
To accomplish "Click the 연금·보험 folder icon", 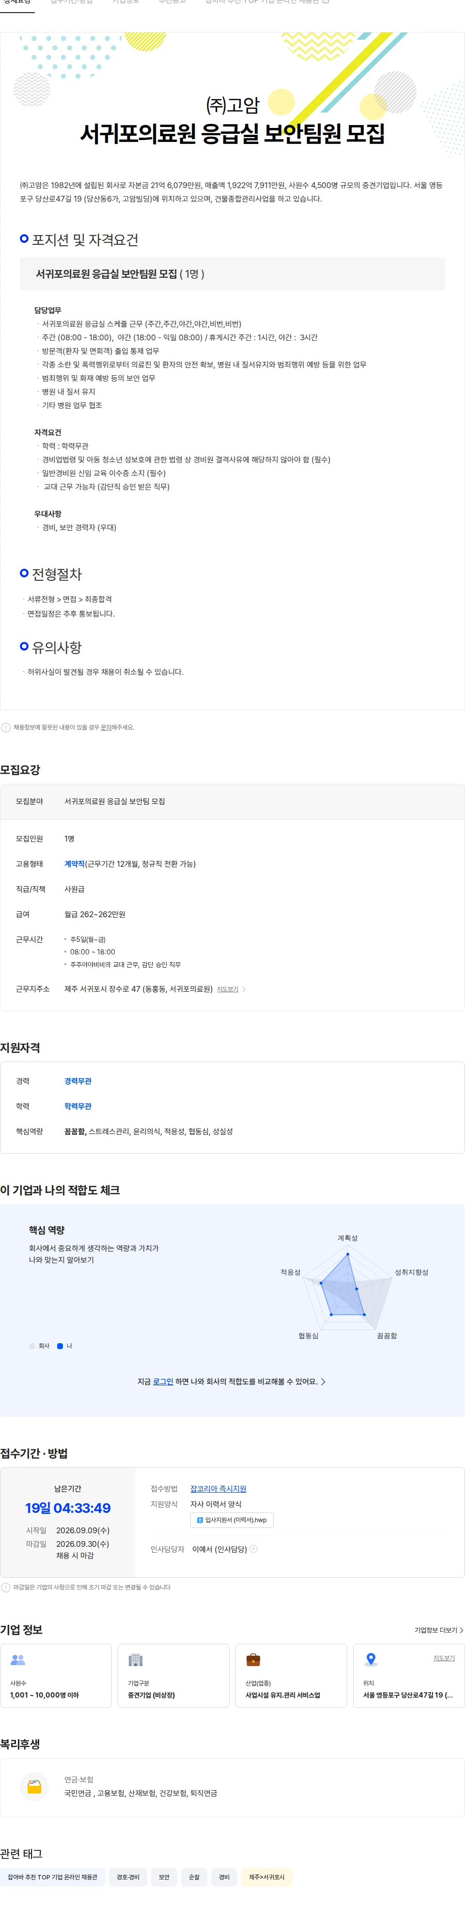I will pos(34,1787).
